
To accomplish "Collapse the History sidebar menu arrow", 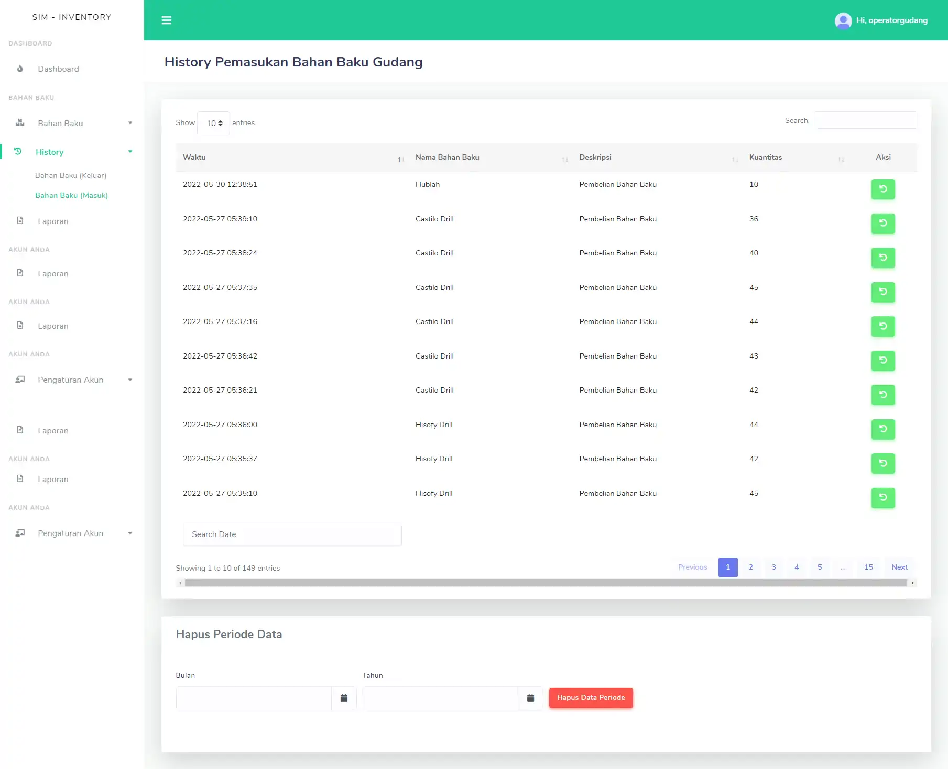I will pos(130,152).
